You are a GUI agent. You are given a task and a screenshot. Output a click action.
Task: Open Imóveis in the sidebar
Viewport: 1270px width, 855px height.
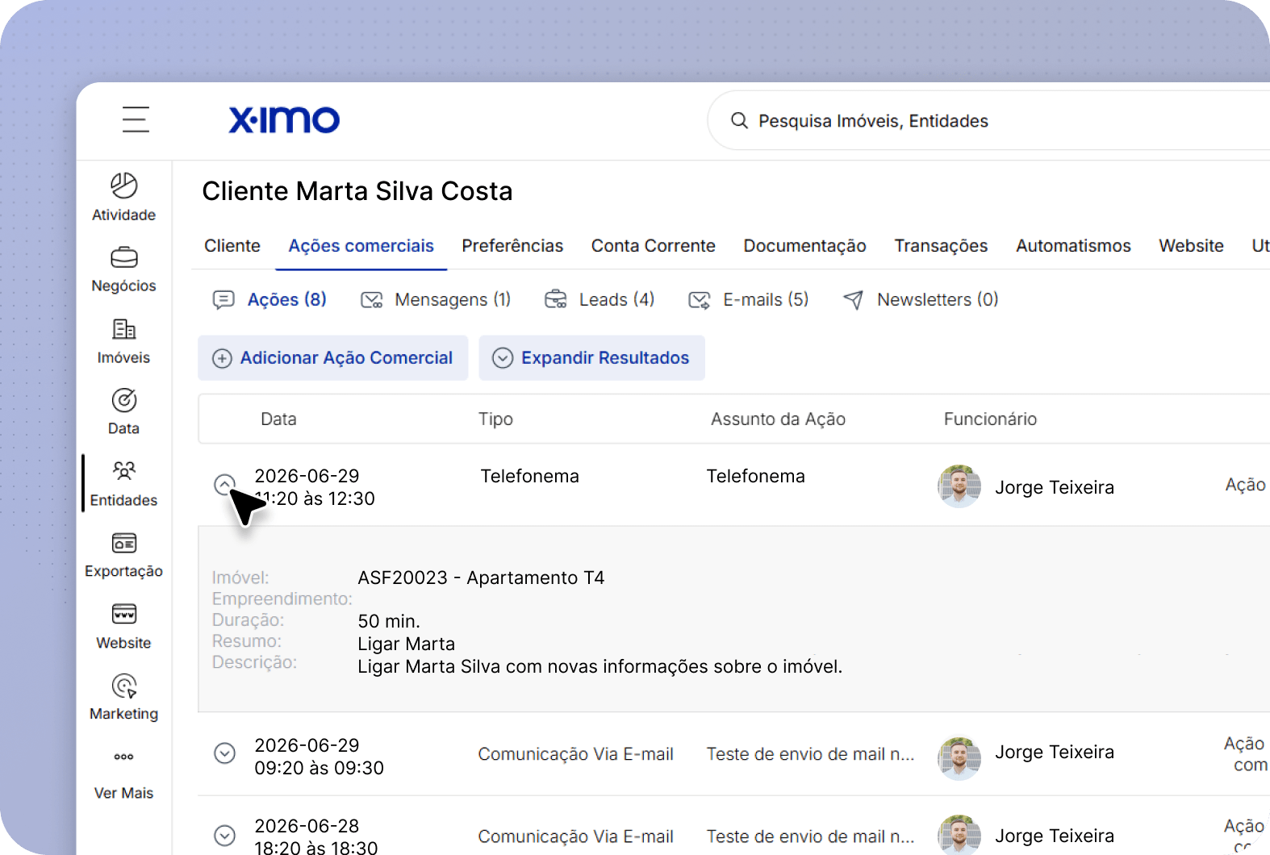coord(123,341)
